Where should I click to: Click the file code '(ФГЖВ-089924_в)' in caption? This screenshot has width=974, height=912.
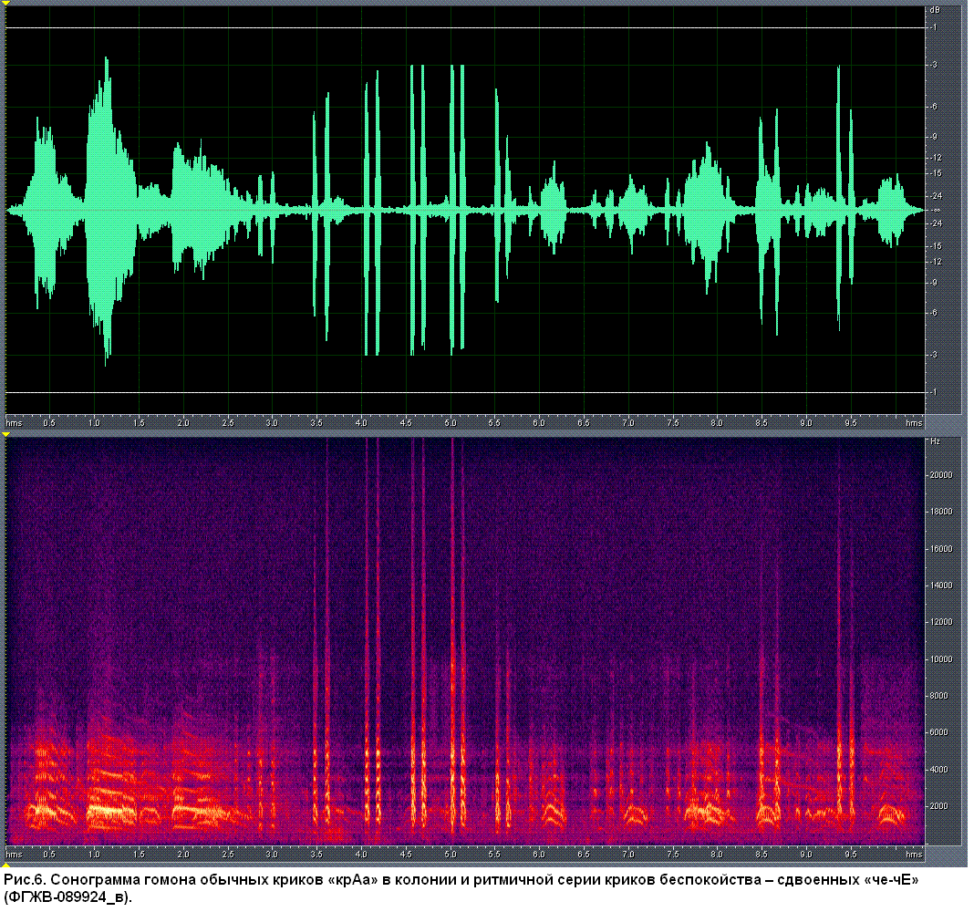tap(67, 897)
